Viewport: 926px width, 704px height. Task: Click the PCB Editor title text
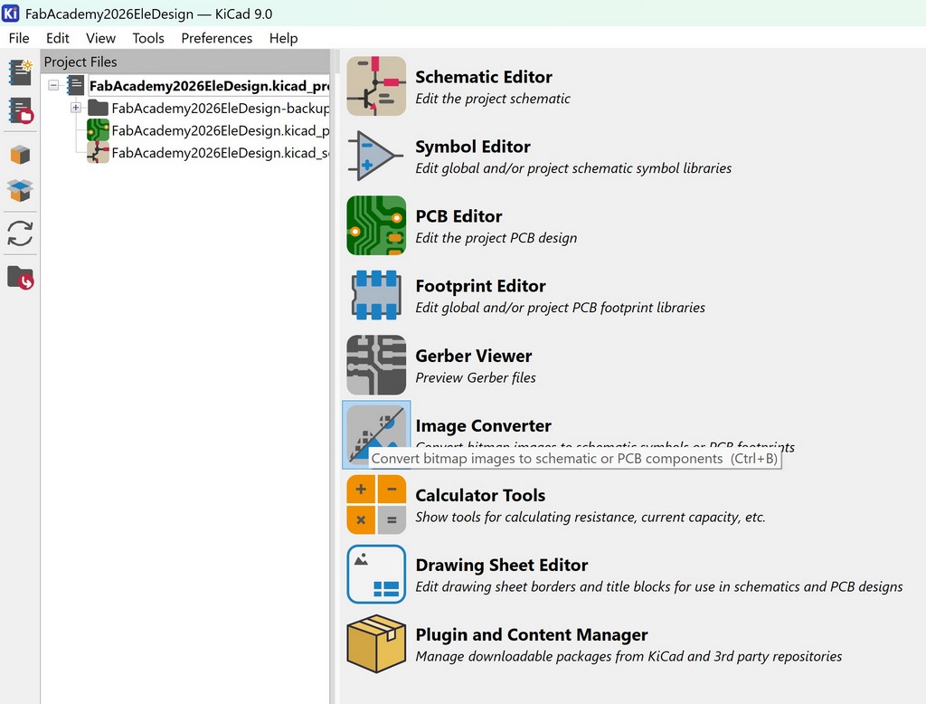(458, 216)
